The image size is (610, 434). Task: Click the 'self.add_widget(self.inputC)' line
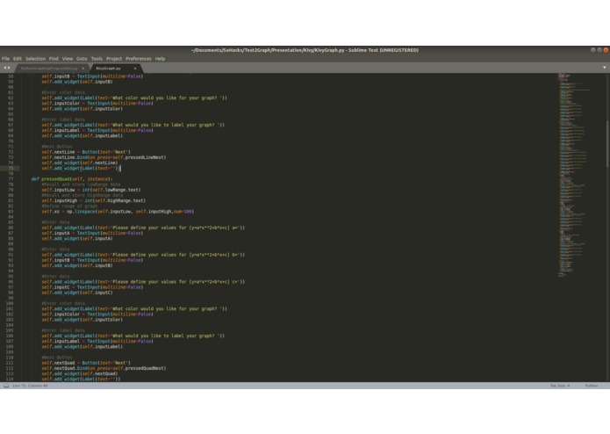click(77, 293)
